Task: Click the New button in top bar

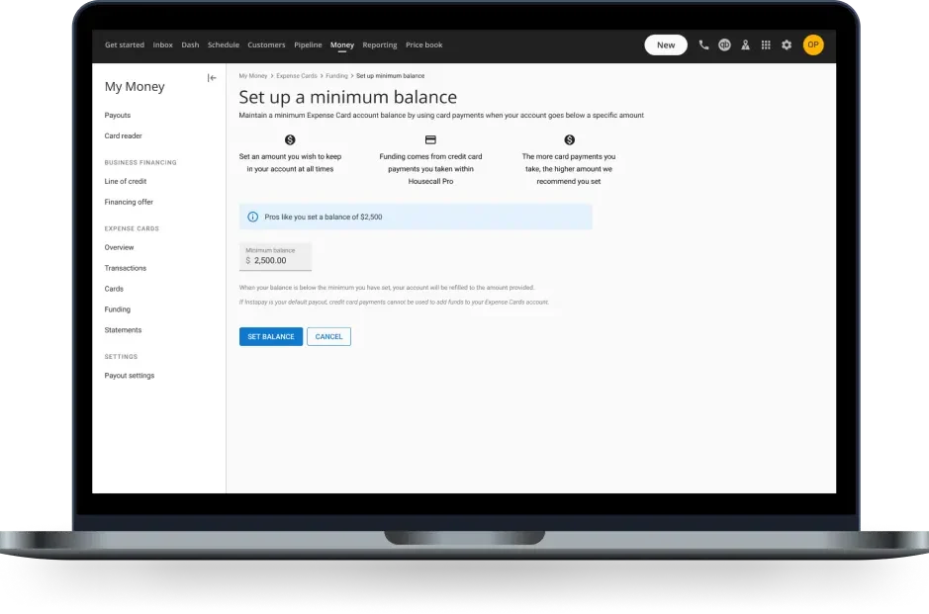Action: (x=665, y=44)
